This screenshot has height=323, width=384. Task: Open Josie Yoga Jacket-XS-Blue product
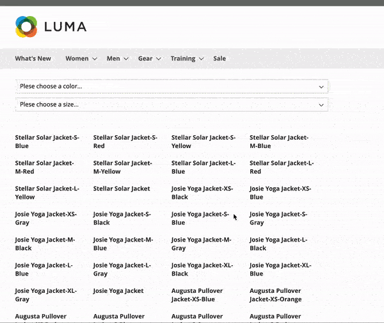coord(280,193)
